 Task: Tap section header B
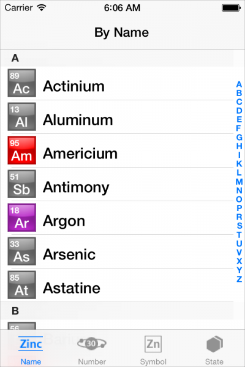pos(117,311)
